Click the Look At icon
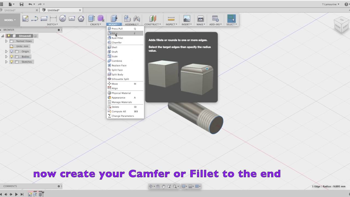This screenshot has width=350, height=197. click(158, 186)
